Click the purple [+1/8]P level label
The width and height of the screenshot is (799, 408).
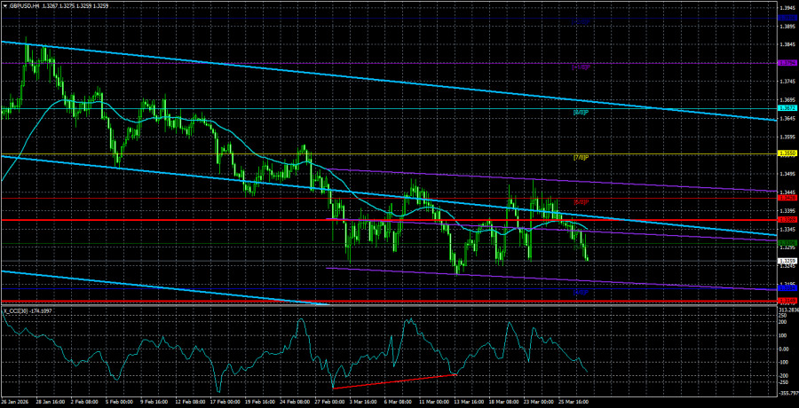(580, 67)
